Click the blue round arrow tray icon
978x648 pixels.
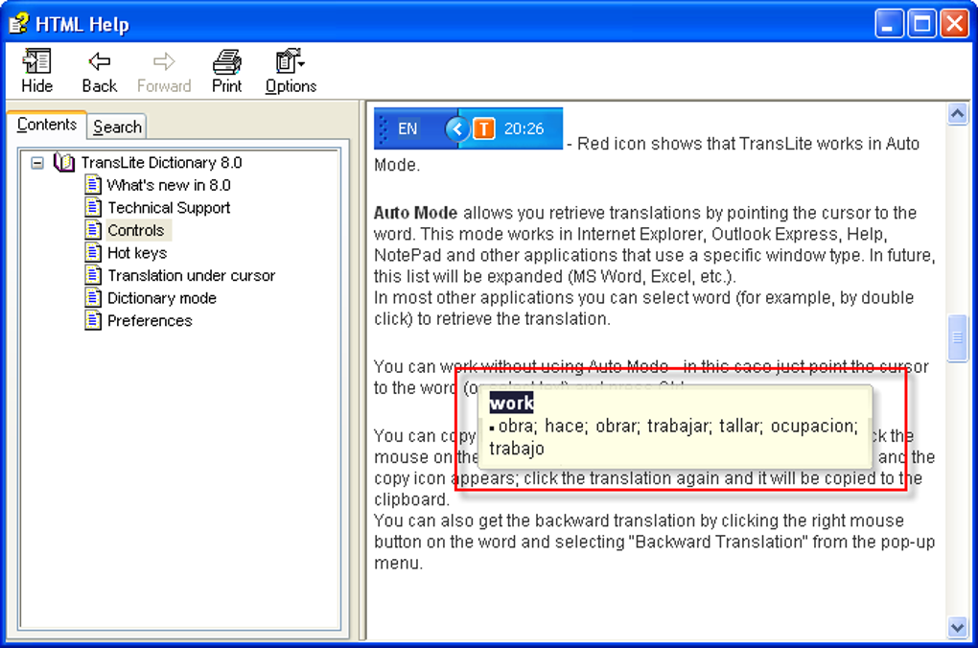click(456, 128)
